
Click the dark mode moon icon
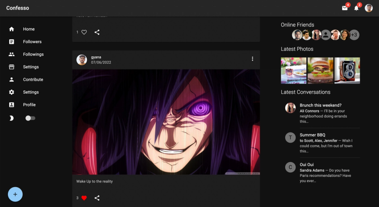coord(11,118)
